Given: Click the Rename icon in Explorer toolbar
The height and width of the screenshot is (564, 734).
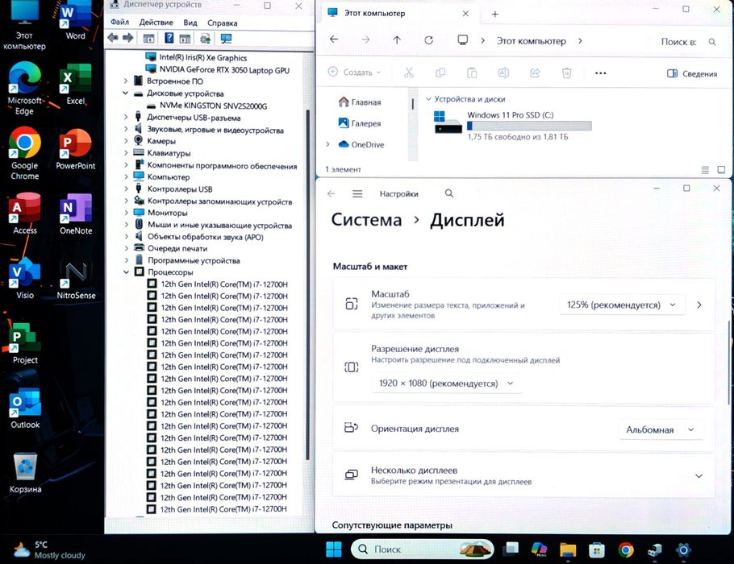Looking at the screenshot, I should pyautogui.click(x=503, y=73).
